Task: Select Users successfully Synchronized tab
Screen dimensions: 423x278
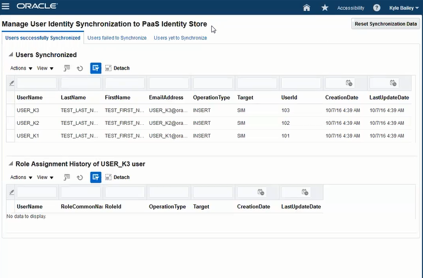Action: (42, 38)
